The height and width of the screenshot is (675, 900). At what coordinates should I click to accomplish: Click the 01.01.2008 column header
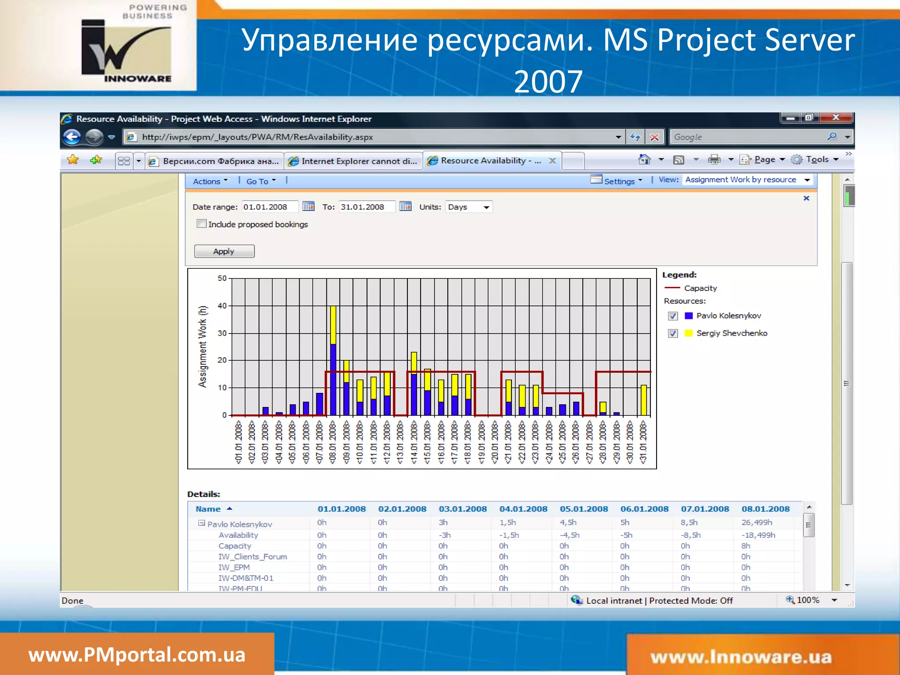click(x=341, y=509)
